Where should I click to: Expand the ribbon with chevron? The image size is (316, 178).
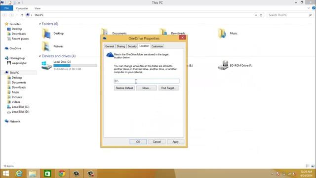(x=309, y=8)
